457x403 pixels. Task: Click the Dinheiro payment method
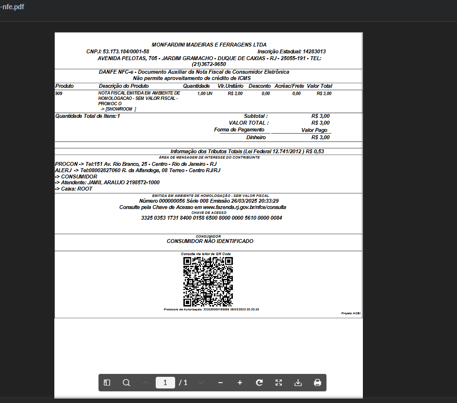click(x=256, y=138)
